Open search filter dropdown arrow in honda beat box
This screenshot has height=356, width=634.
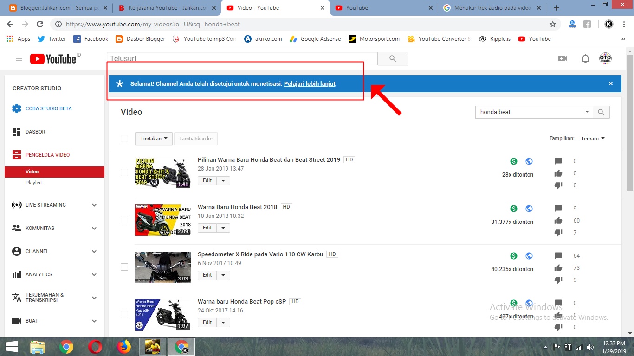(587, 112)
